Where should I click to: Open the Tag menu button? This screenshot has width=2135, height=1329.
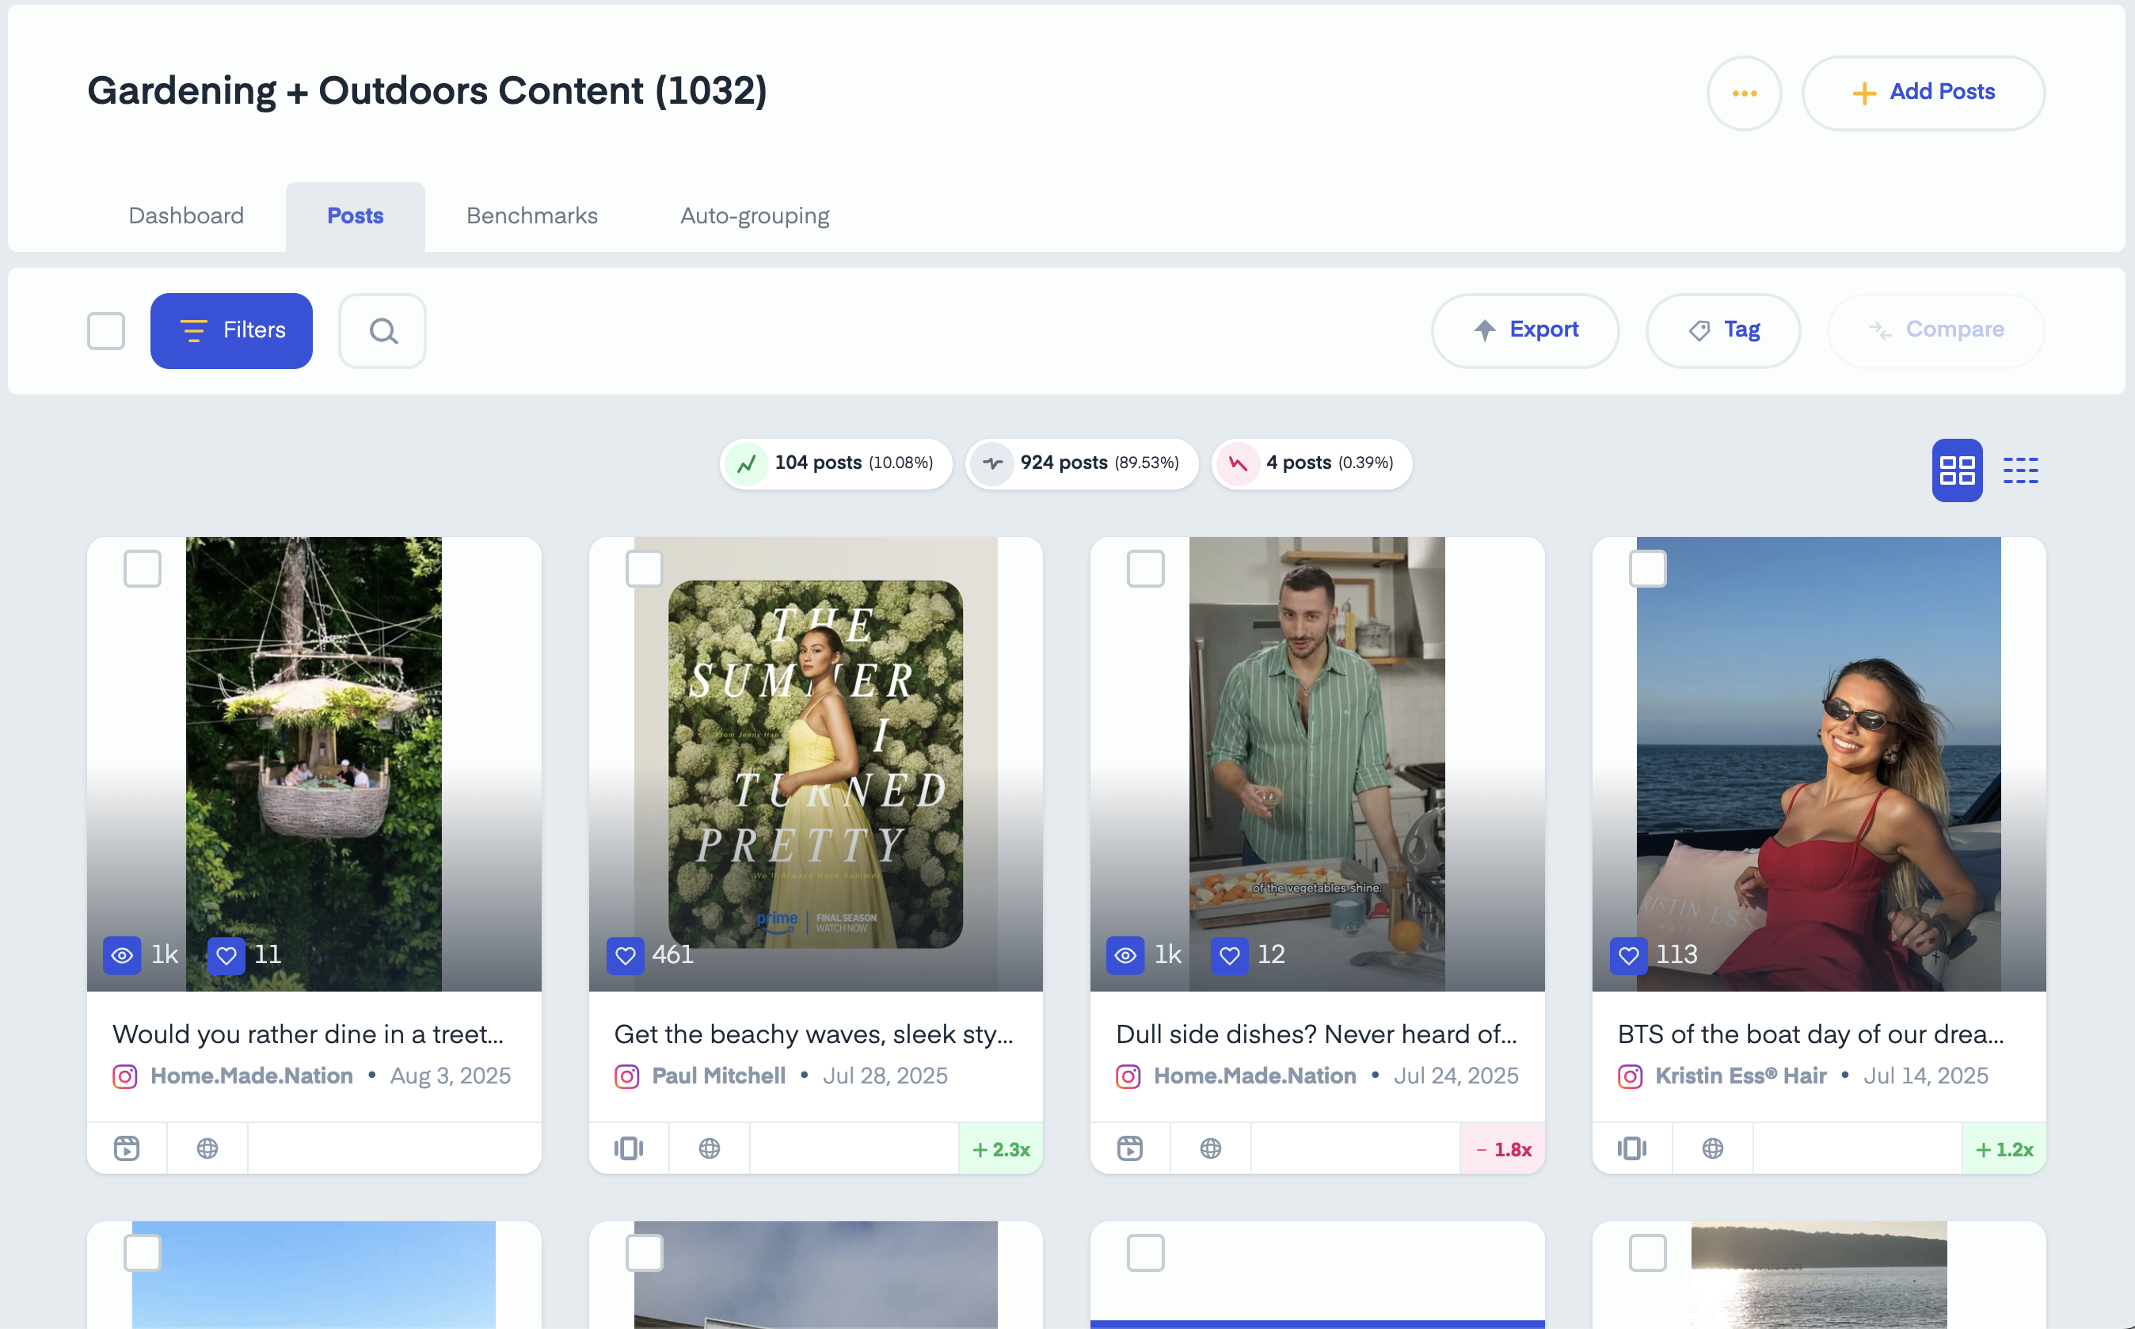tap(1723, 330)
